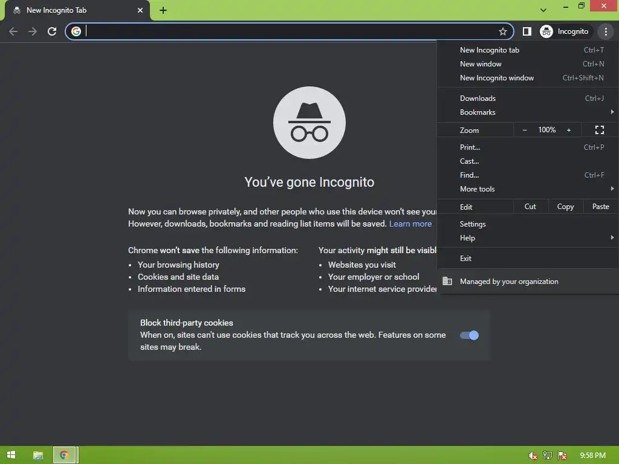
Task: Bookmark this tab with the star icon
Action: click(x=502, y=31)
